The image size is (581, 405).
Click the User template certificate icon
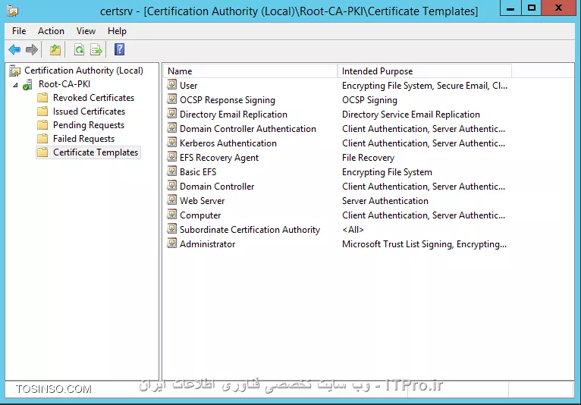pyautogui.click(x=171, y=85)
